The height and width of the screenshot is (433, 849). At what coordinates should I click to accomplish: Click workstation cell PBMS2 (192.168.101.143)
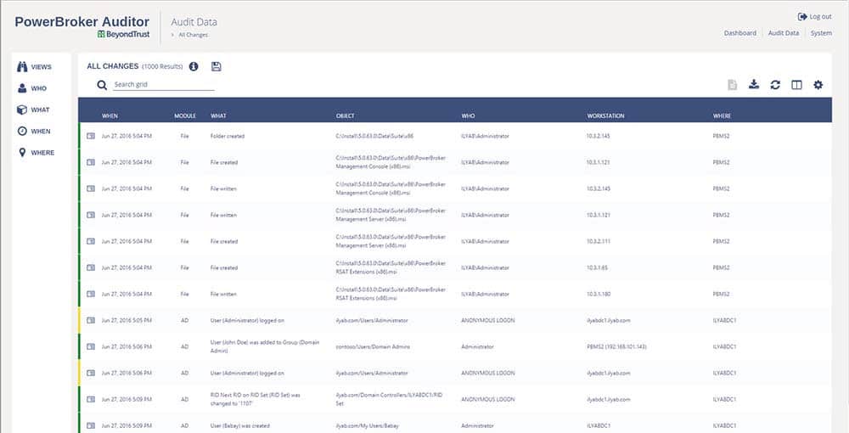click(616, 346)
